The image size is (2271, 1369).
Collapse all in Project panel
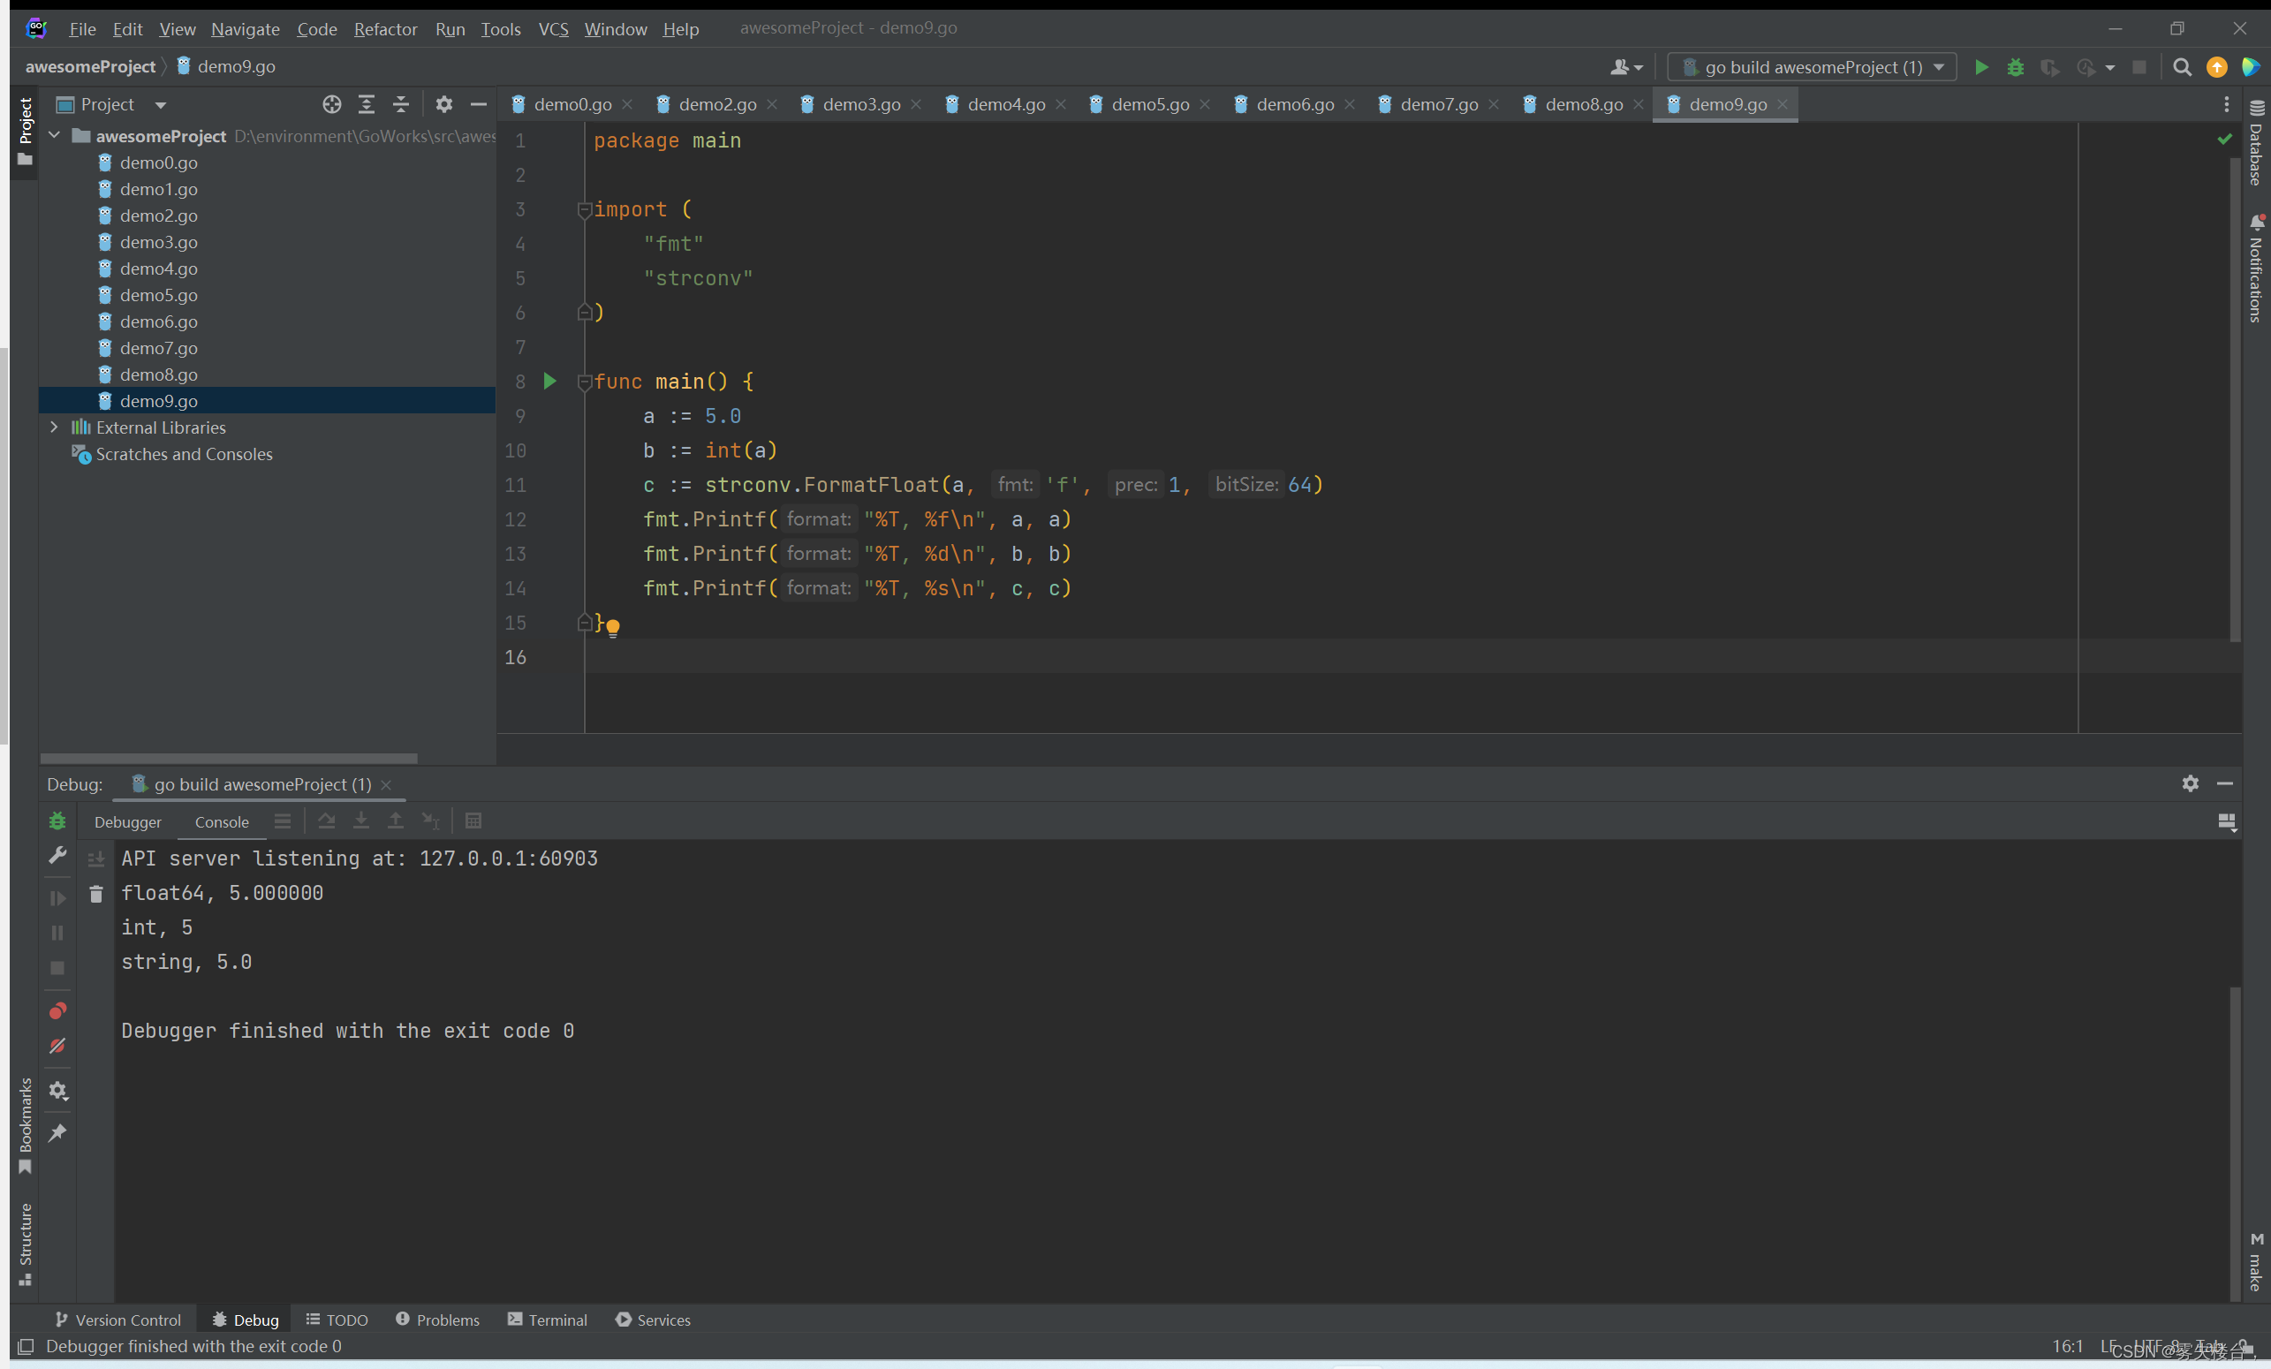401,104
